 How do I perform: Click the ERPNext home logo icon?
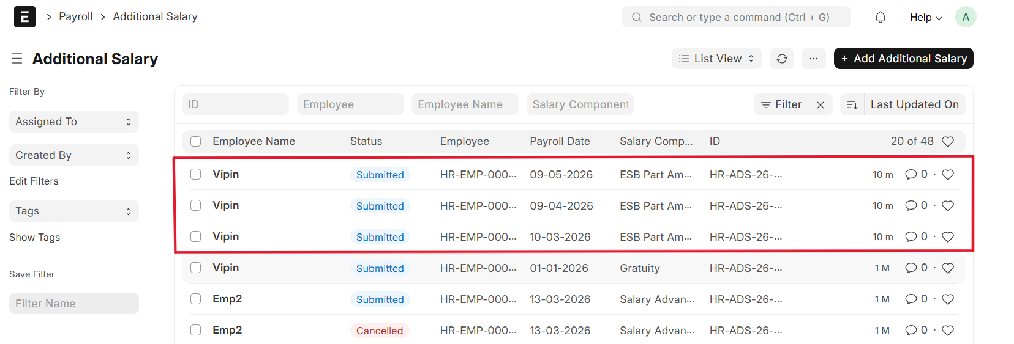(24, 17)
